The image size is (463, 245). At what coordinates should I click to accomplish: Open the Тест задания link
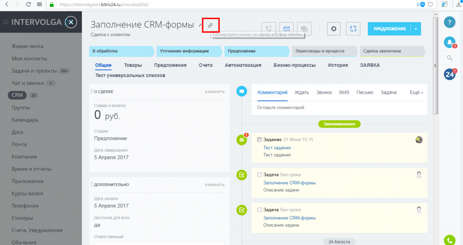point(277,148)
